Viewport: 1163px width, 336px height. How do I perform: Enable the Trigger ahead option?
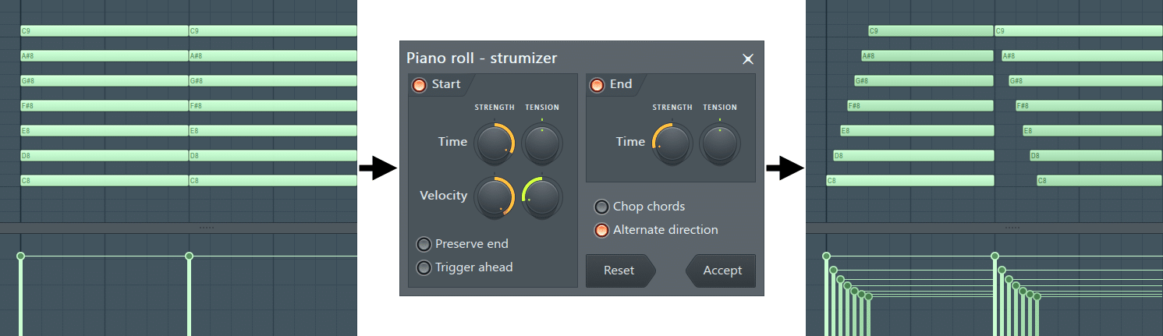point(424,267)
